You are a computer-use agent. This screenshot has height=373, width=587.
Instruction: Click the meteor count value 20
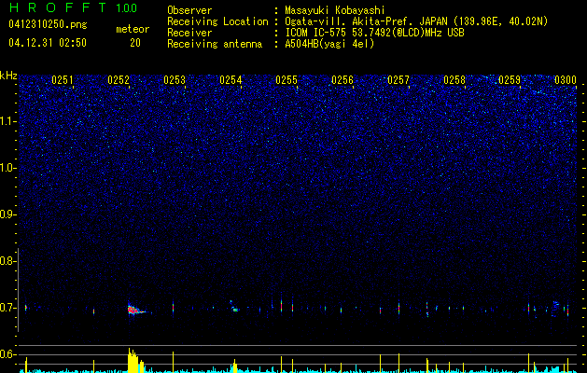point(135,43)
